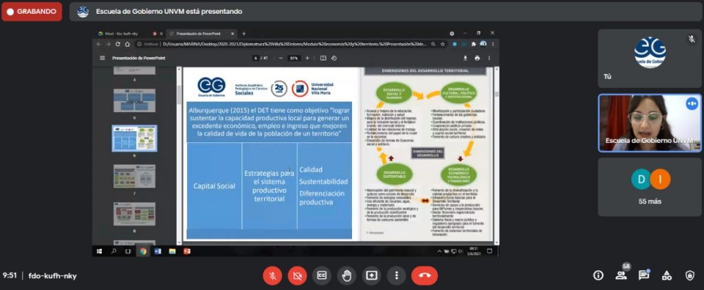This screenshot has height=290, width=704.
Task: Leave the call with the red hang-up button
Action: pos(424,276)
